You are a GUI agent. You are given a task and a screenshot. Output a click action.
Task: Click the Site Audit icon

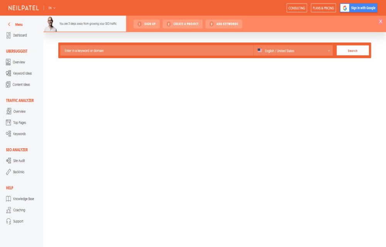click(8, 161)
